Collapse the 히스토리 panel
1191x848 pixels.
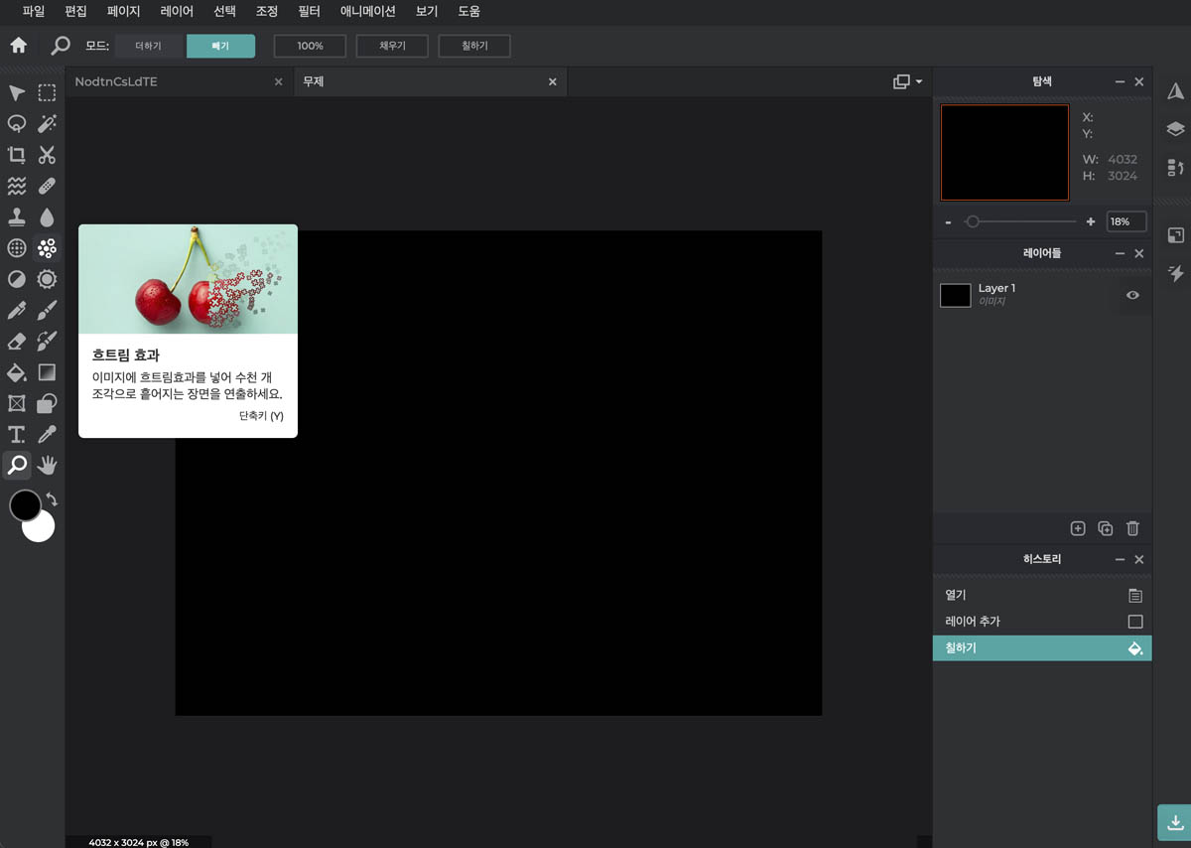1120,559
